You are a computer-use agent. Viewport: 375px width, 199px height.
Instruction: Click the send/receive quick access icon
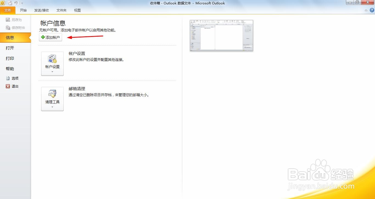click(10, 3)
